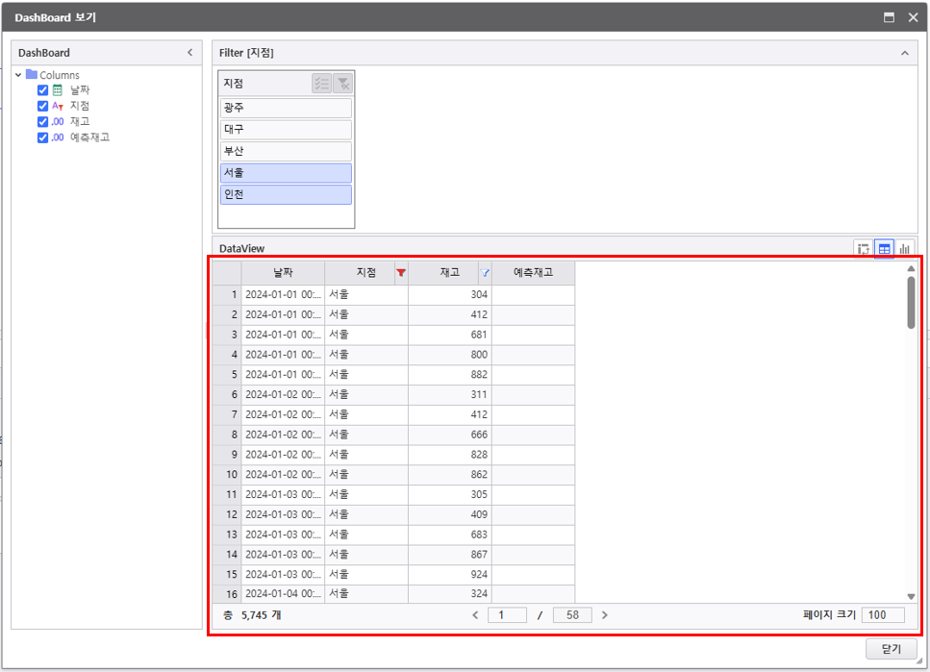The image size is (930, 672).
Task: Toggle the 예측재고 column checkbox
Action: click(x=42, y=137)
